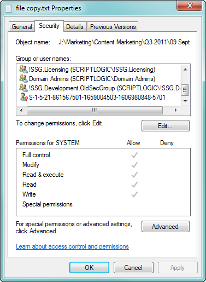Click the Domain Admins group icon

(x=23, y=79)
